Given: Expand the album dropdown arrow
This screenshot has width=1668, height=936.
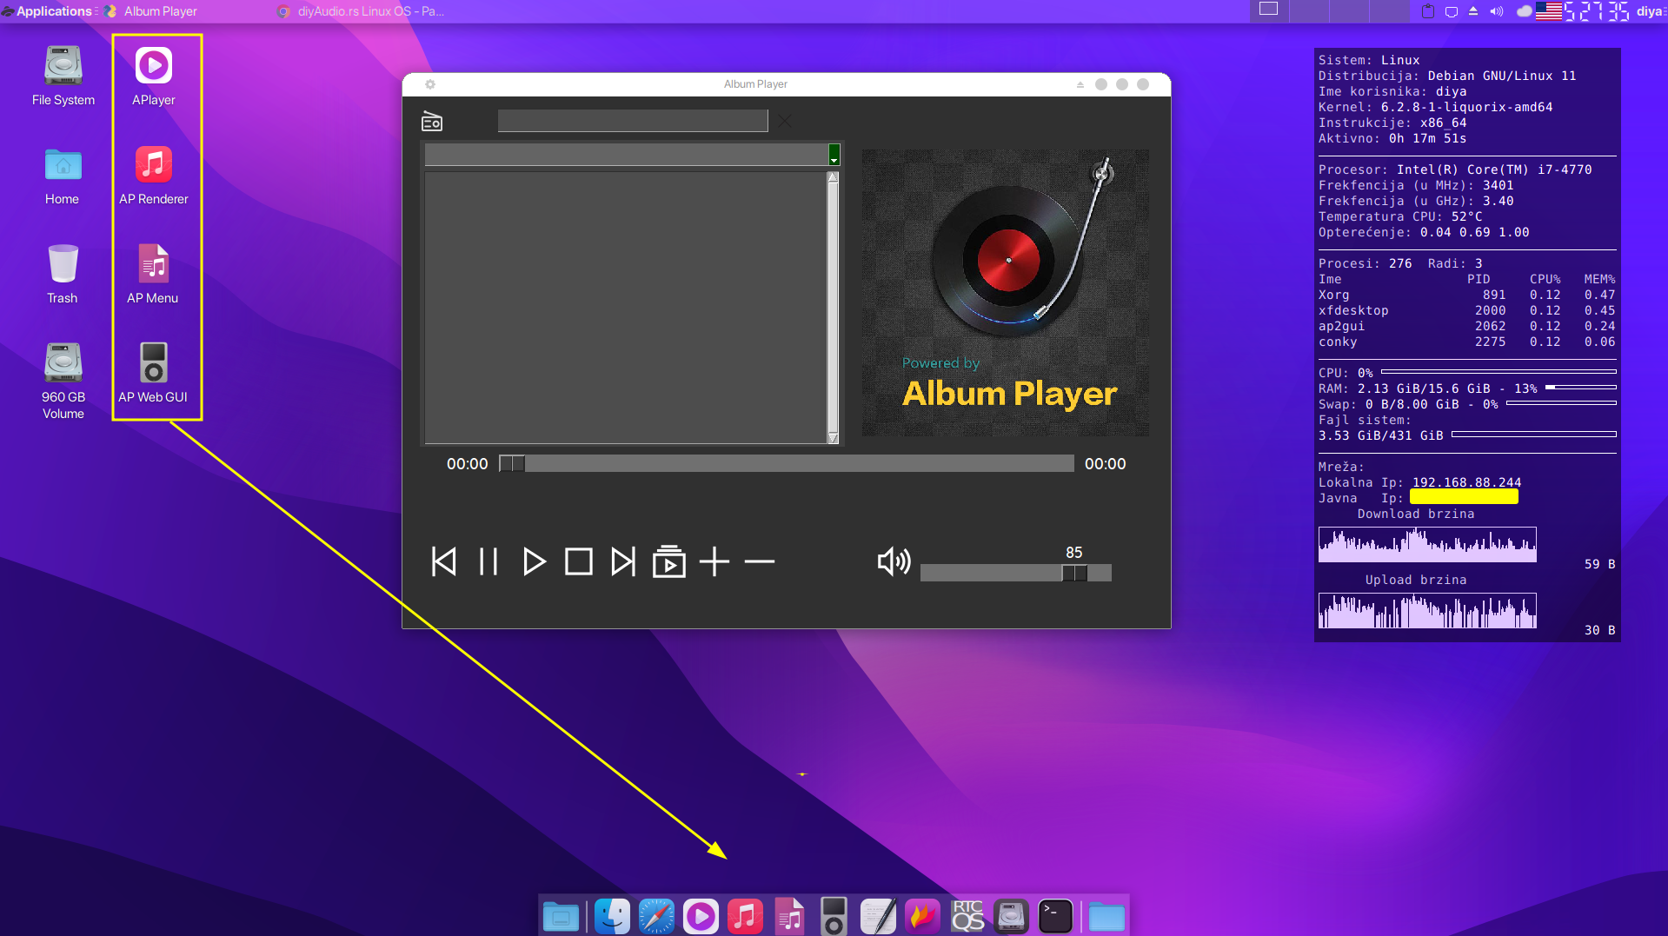Looking at the screenshot, I should 834,155.
